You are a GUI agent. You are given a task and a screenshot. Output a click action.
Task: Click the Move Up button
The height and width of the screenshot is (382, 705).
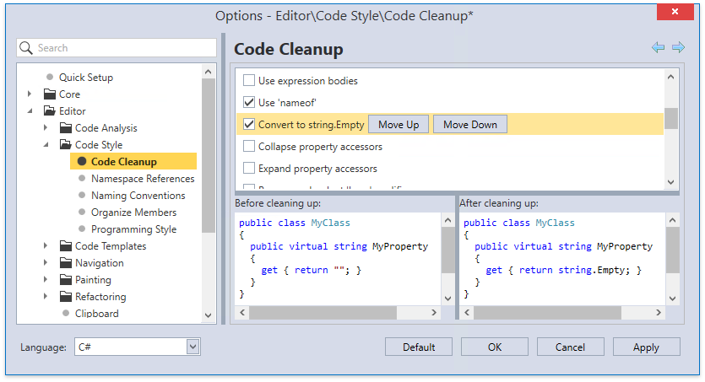pos(399,125)
